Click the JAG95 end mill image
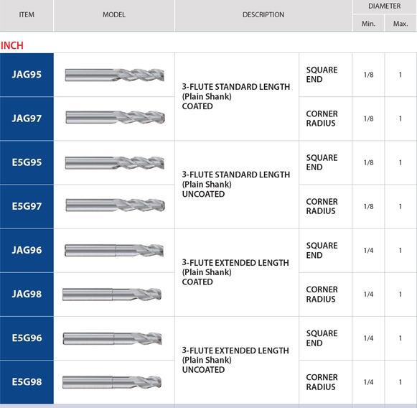The width and height of the screenshot is (417, 408). pos(115,75)
